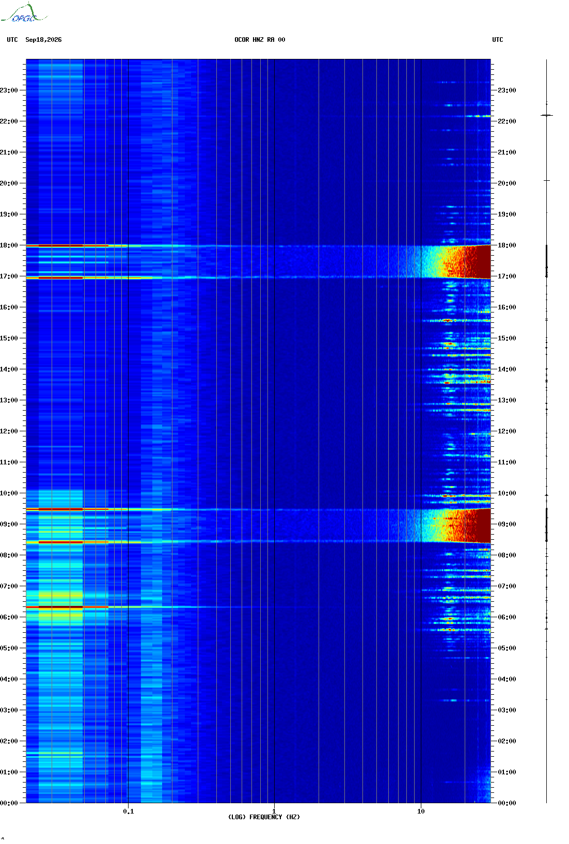Click the (LOG) FREQUENCY (HZ) axis title
This screenshot has width=569, height=844.
tap(264, 817)
